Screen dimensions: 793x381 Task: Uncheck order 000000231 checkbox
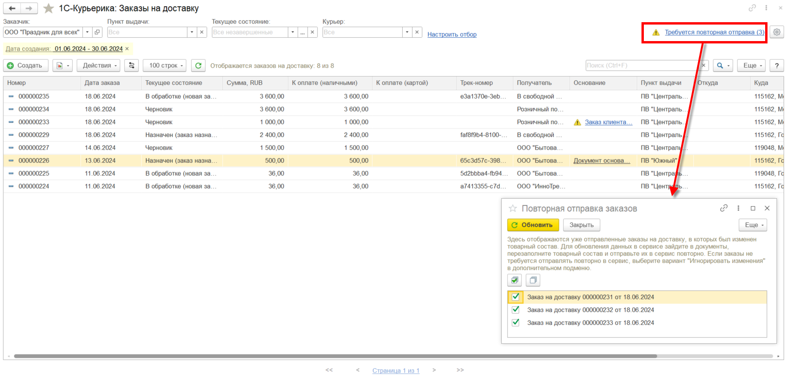point(515,297)
